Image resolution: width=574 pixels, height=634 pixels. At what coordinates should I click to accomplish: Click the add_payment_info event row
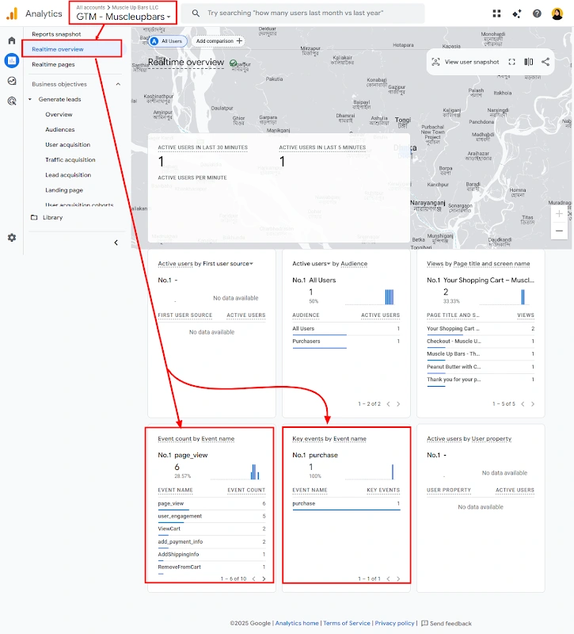pyautogui.click(x=211, y=542)
